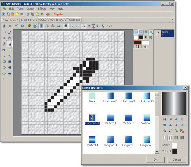Switch to the New Cursor 1 tab

(x=10, y=20)
